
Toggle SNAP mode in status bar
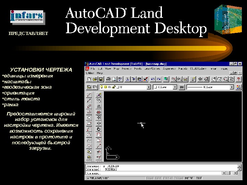(x=150, y=178)
